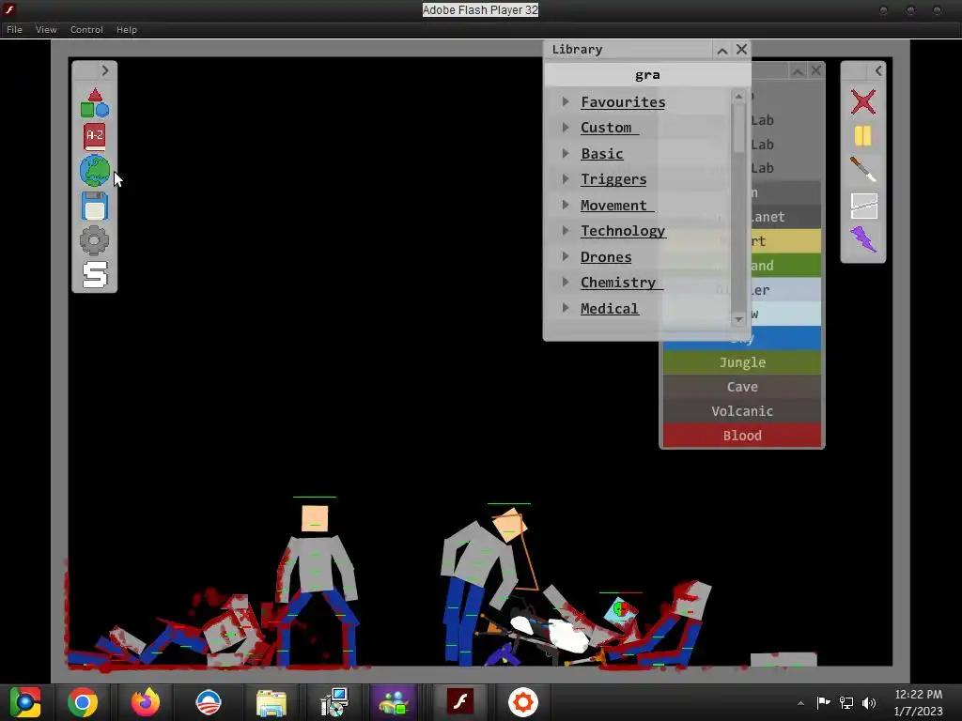Open the Control menu
The image size is (962, 721).
tap(86, 29)
